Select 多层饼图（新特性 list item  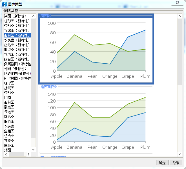point(17,64)
